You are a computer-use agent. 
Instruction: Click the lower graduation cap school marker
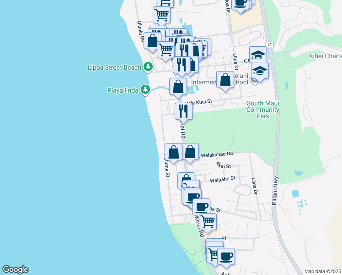coord(260,71)
